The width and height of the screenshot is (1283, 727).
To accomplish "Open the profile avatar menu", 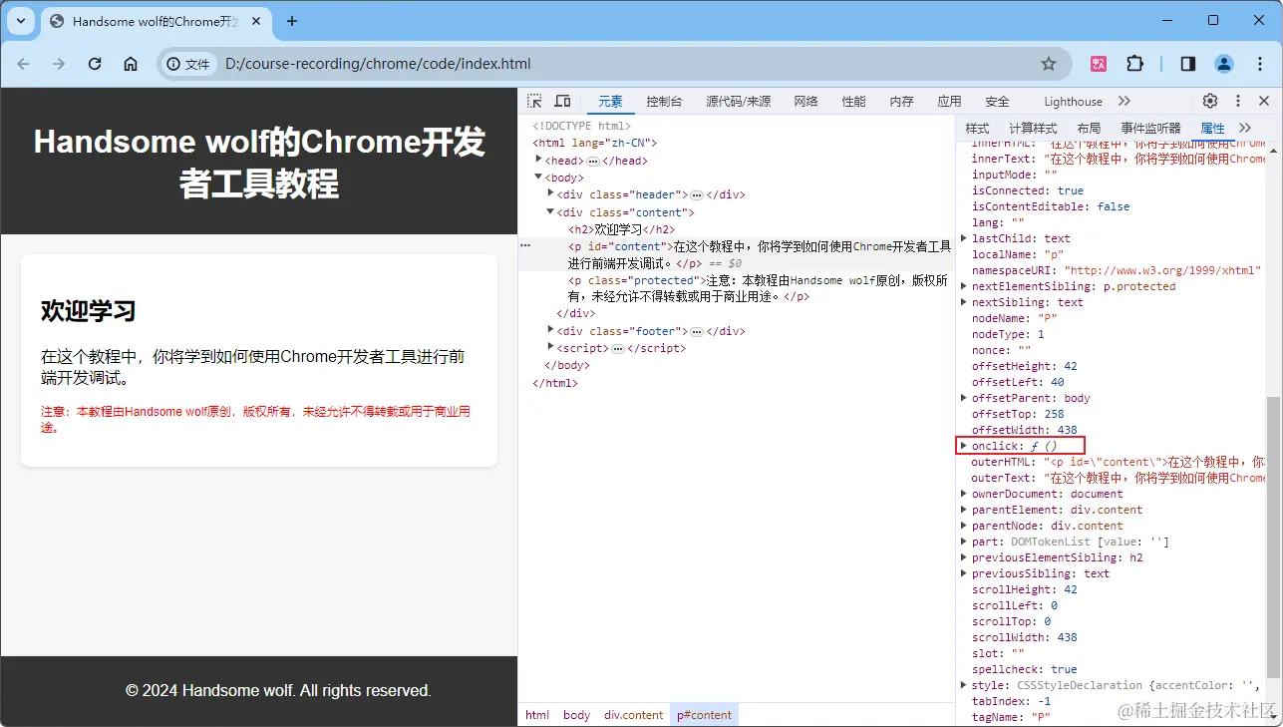I will point(1224,64).
